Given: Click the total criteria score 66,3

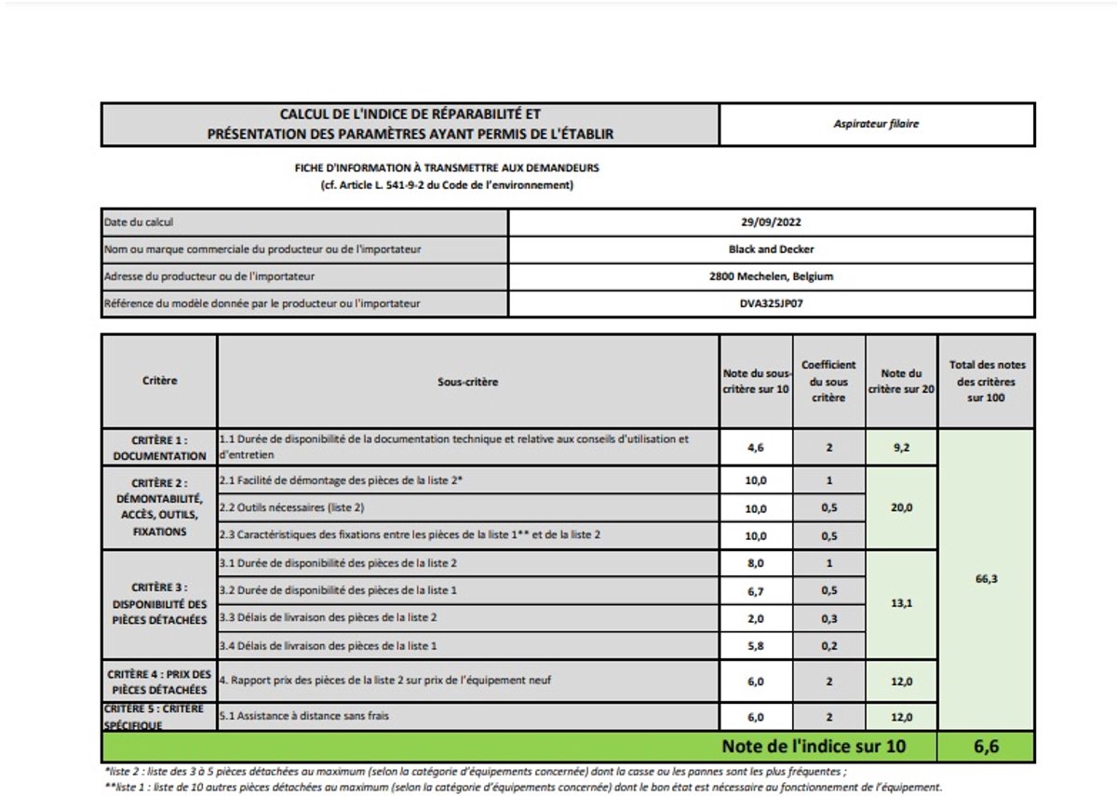Looking at the screenshot, I should [x=986, y=579].
